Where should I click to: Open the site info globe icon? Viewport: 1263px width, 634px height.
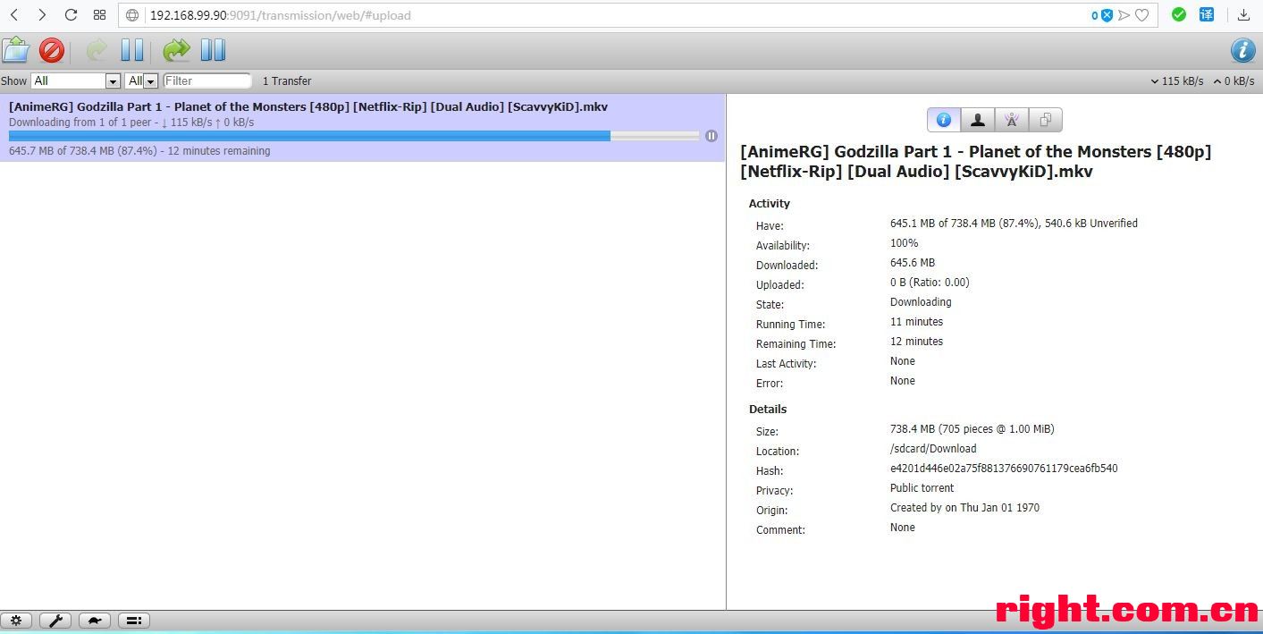(133, 15)
